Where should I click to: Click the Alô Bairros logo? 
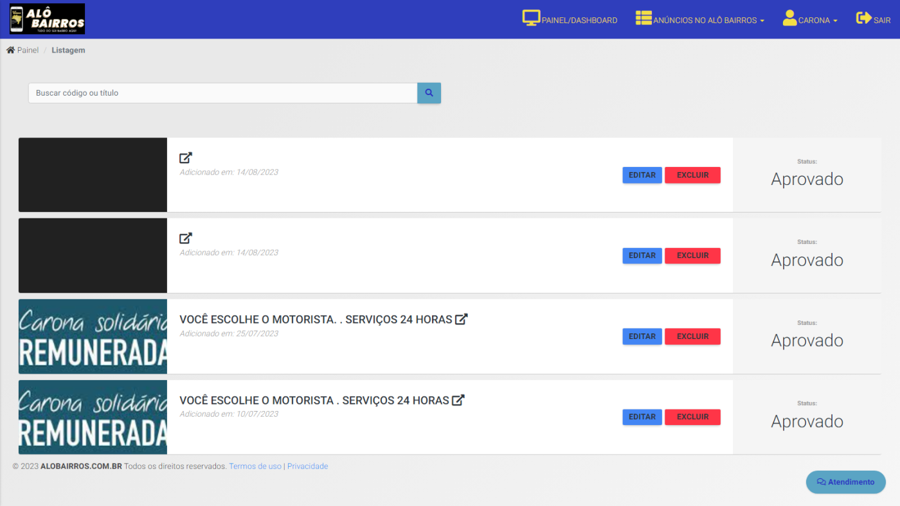click(48, 19)
